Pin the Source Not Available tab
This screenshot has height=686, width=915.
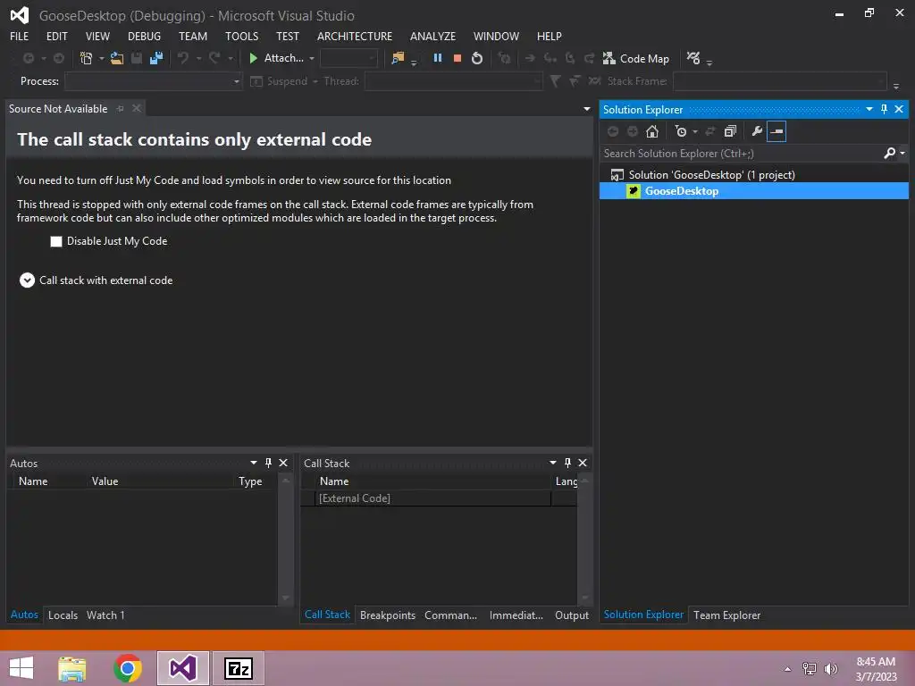click(121, 108)
